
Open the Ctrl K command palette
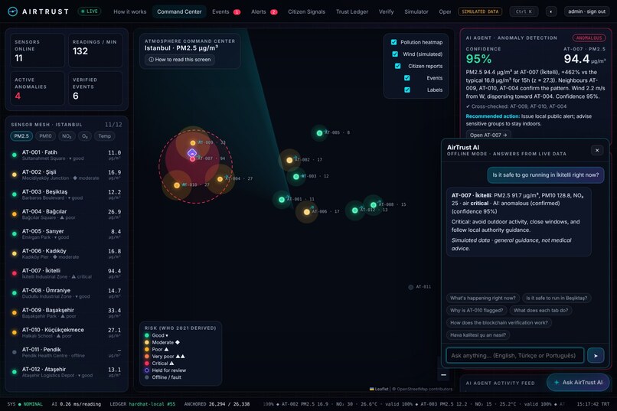point(524,11)
